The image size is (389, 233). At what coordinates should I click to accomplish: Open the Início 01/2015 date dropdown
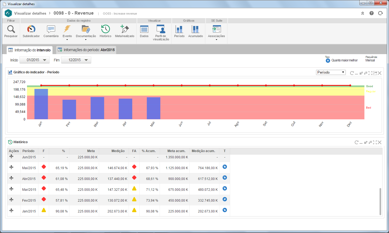[35, 60]
